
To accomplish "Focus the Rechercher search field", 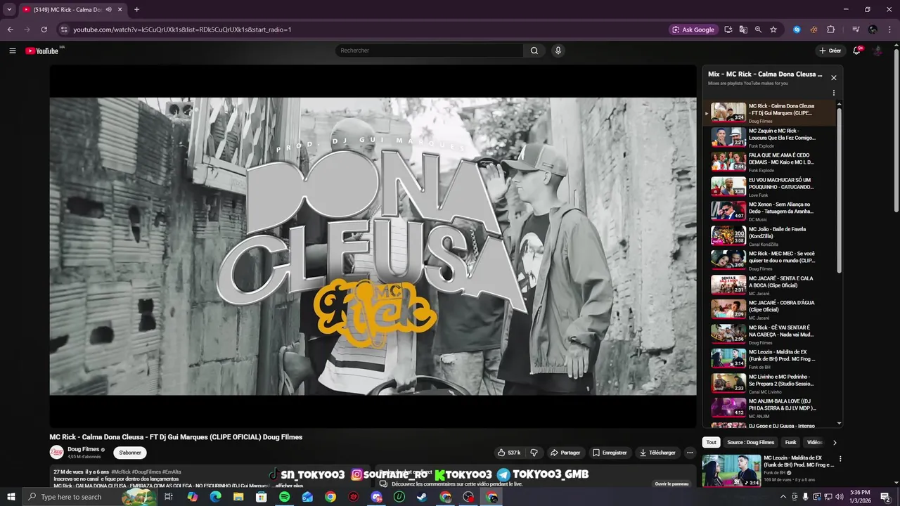I will 430,51.
